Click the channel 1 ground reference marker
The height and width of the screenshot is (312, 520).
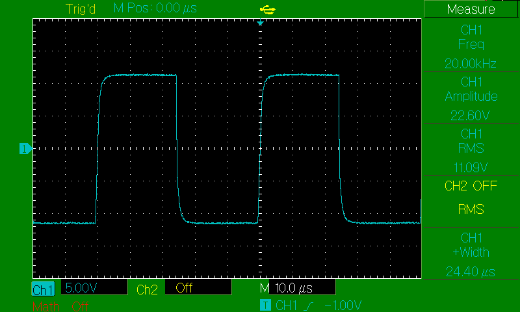[x=25, y=149]
